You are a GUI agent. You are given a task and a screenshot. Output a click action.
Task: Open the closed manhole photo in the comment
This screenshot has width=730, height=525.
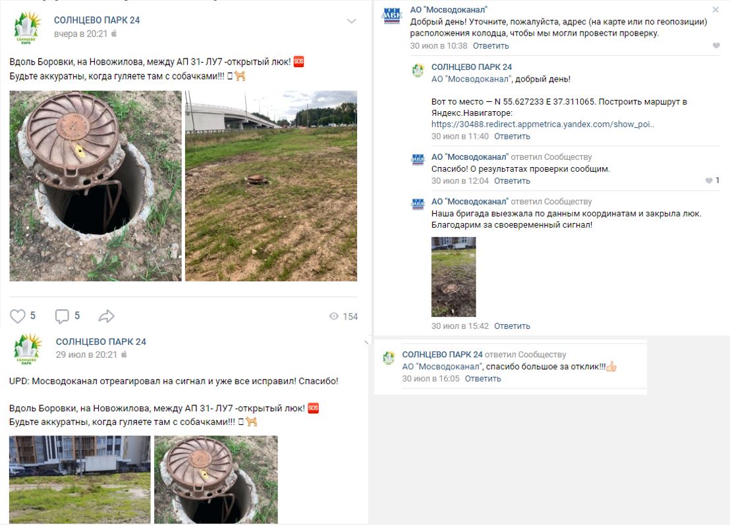click(x=453, y=277)
